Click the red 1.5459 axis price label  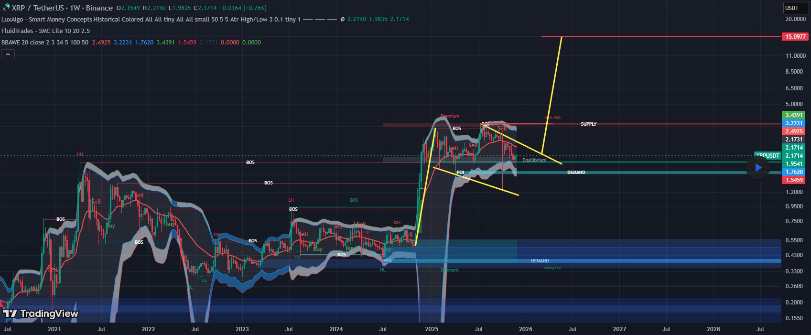[794, 180]
